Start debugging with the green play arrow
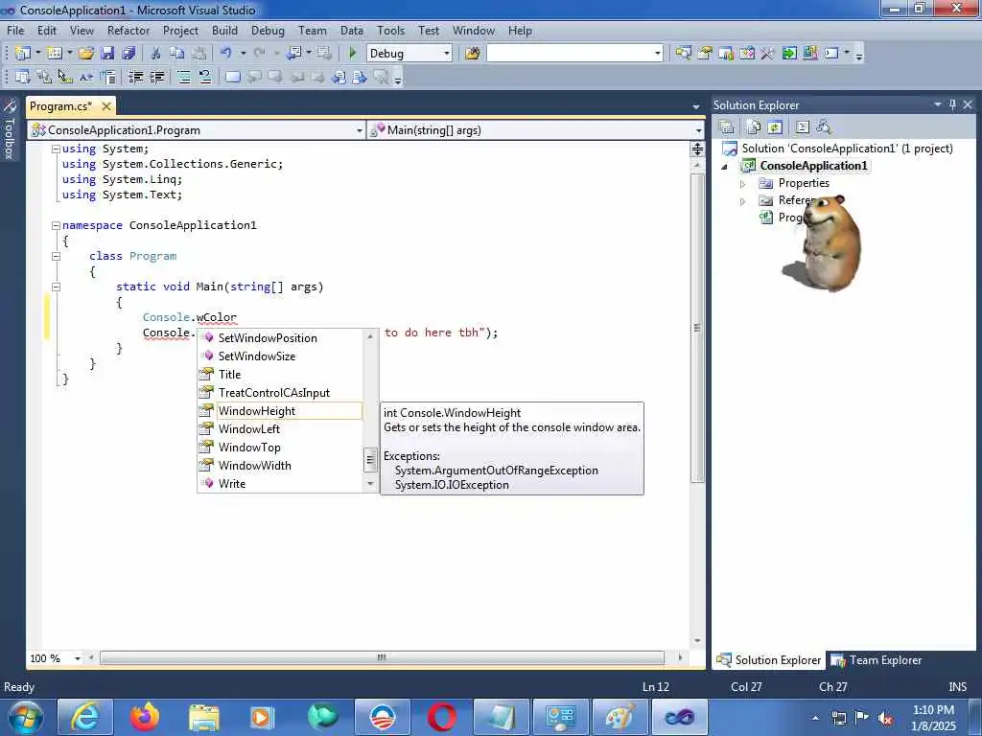Screen dimensions: 982x736 (x=353, y=54)
